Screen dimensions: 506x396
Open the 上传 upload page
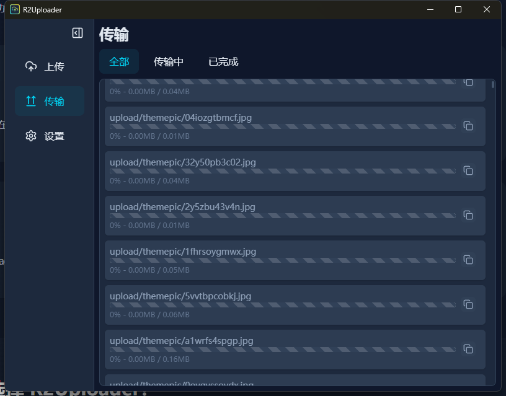coord(50,66)
